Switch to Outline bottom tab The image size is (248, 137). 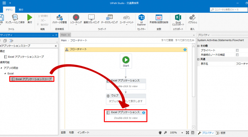coord(221,133)
